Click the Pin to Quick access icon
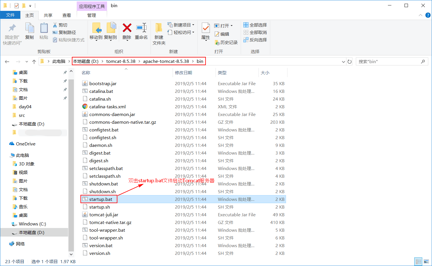The height and width of the screenshot is (266, 432). (x=12, y=28)
